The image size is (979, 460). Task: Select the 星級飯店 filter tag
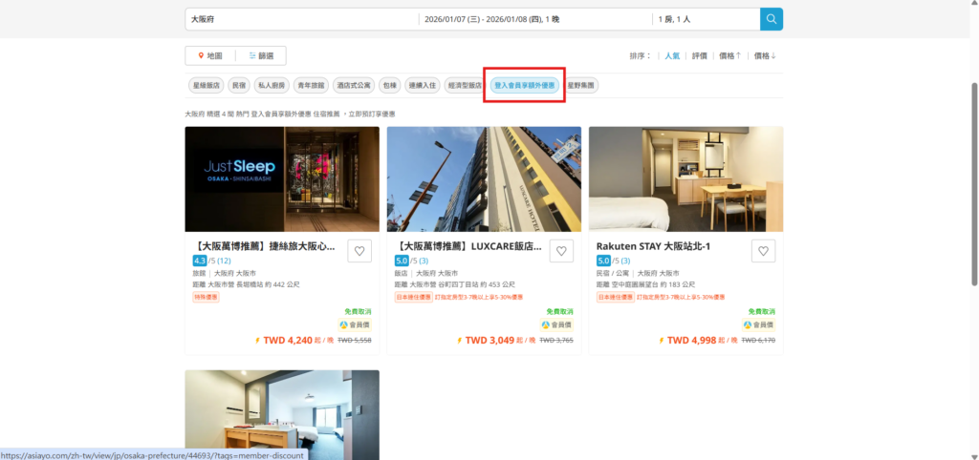(207, 85)
